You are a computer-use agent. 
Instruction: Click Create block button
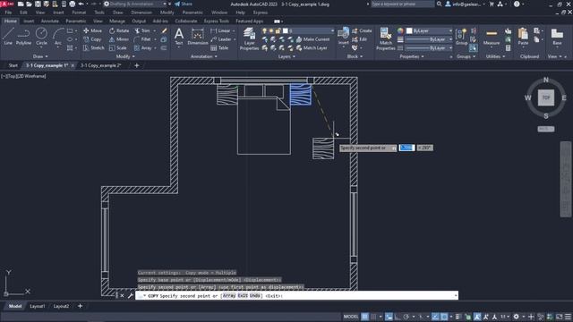tap(362, 30)
